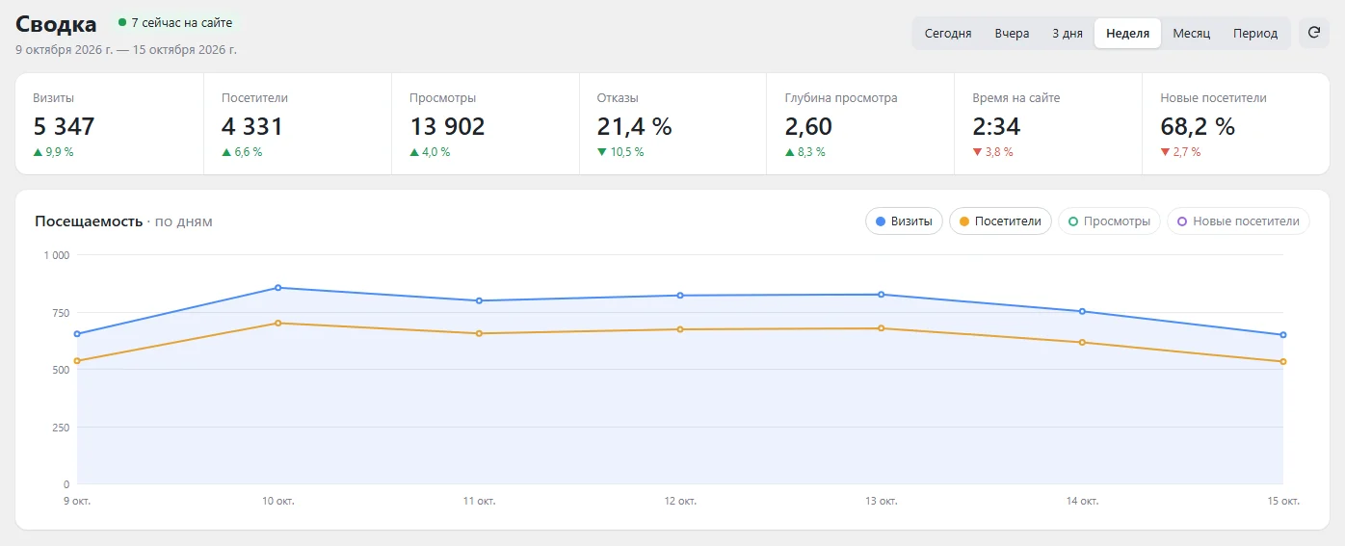Click the Посетители metric card 4 331

[x=298, y=123]
